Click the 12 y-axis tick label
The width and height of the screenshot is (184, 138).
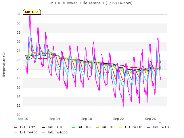pyautogui.click(x=18, y=106)
